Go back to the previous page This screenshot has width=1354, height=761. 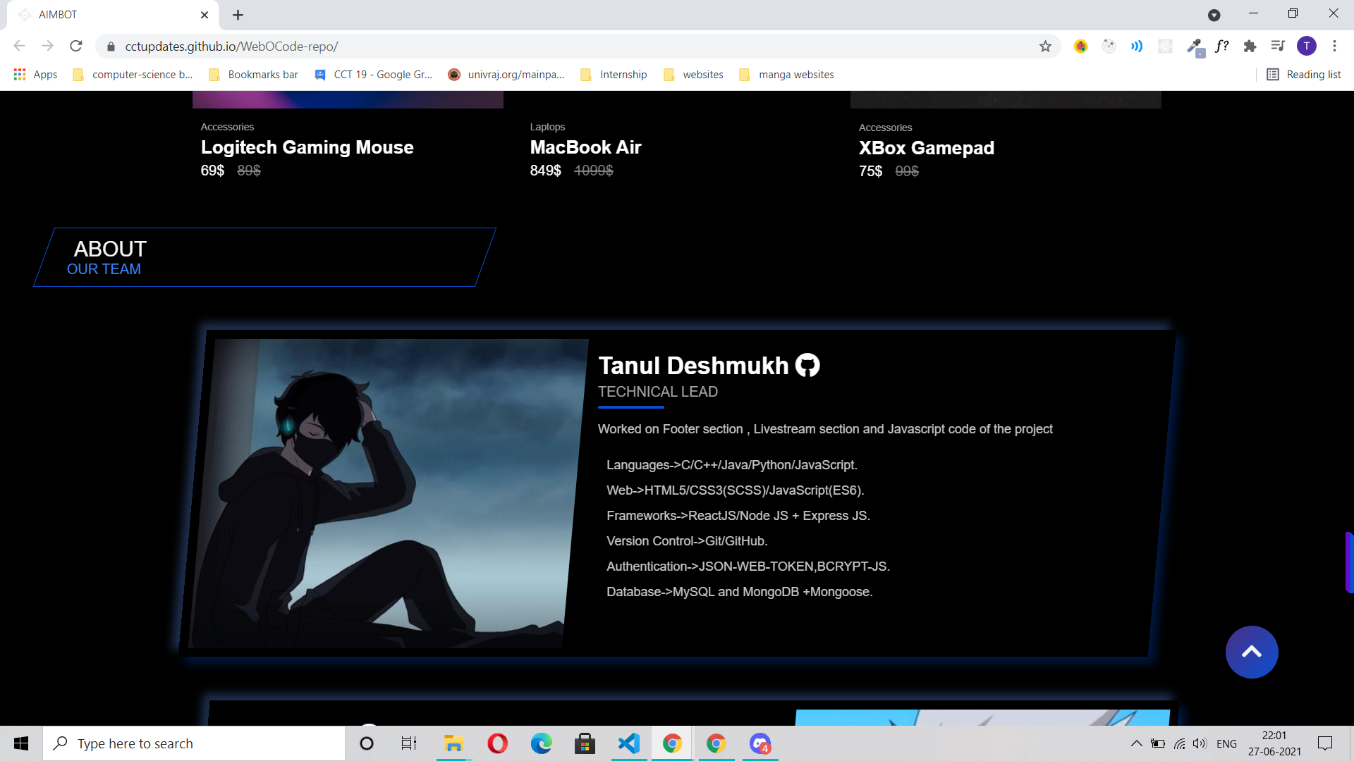[x=20, y=47]
